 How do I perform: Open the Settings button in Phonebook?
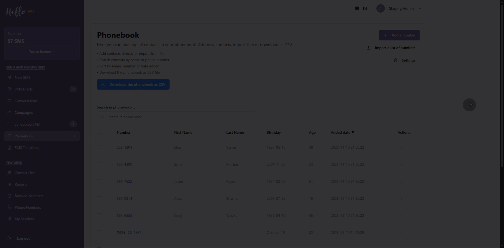(405, 60)
